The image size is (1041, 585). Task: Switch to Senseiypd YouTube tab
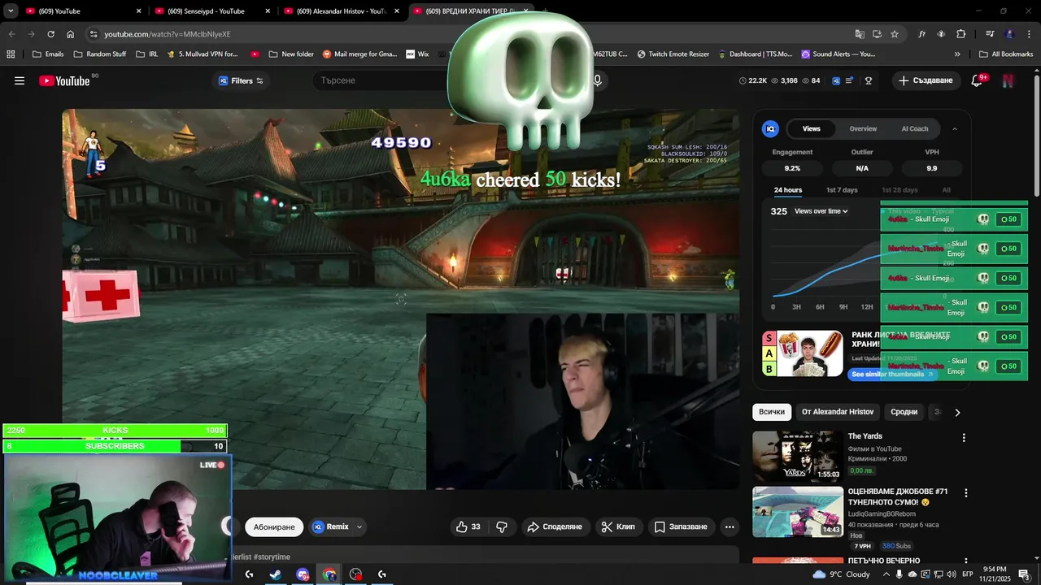(207, 11)
